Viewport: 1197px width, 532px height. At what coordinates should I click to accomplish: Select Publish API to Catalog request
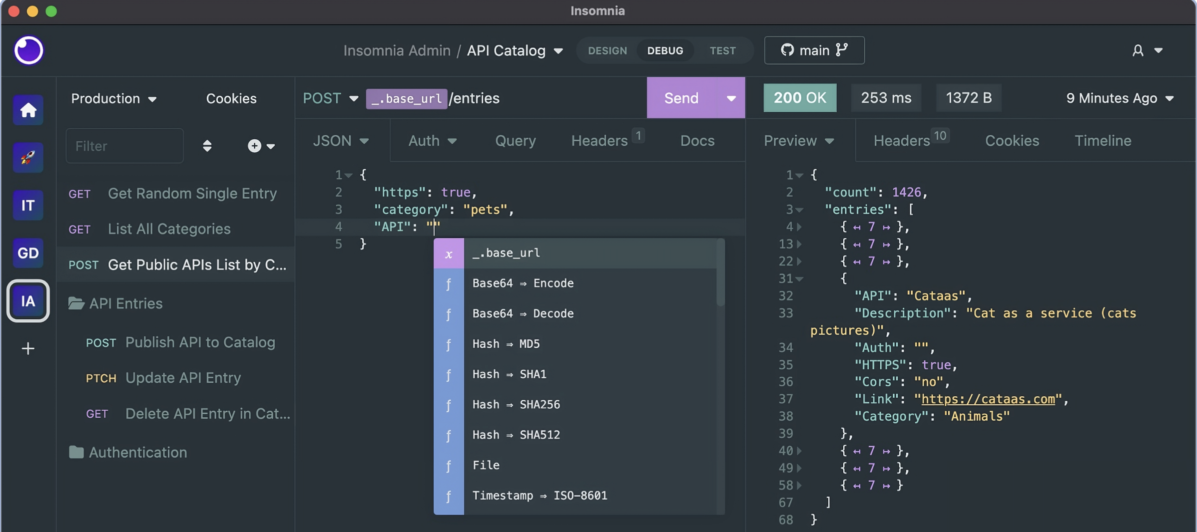175,342
